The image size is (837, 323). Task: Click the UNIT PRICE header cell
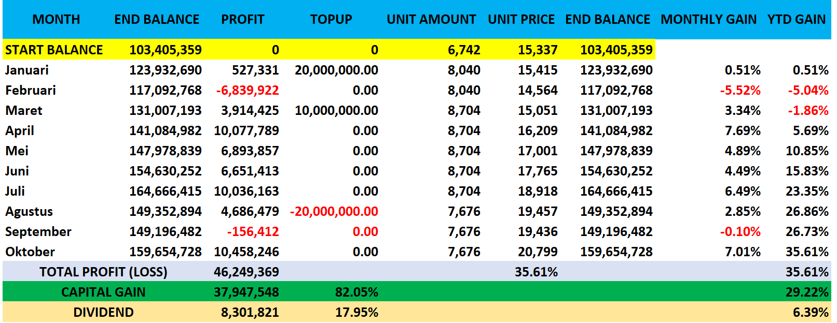pos(521,20)
